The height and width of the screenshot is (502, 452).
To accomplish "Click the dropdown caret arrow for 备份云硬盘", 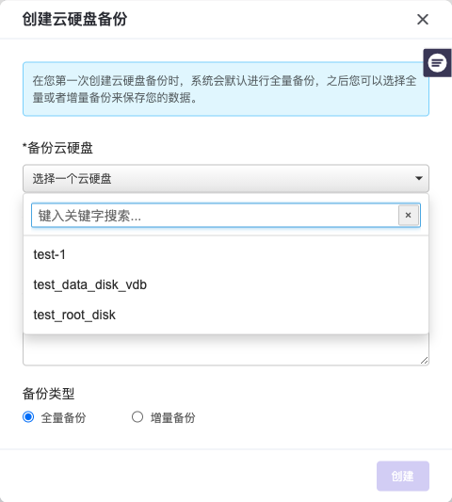I will coord(419,178).
